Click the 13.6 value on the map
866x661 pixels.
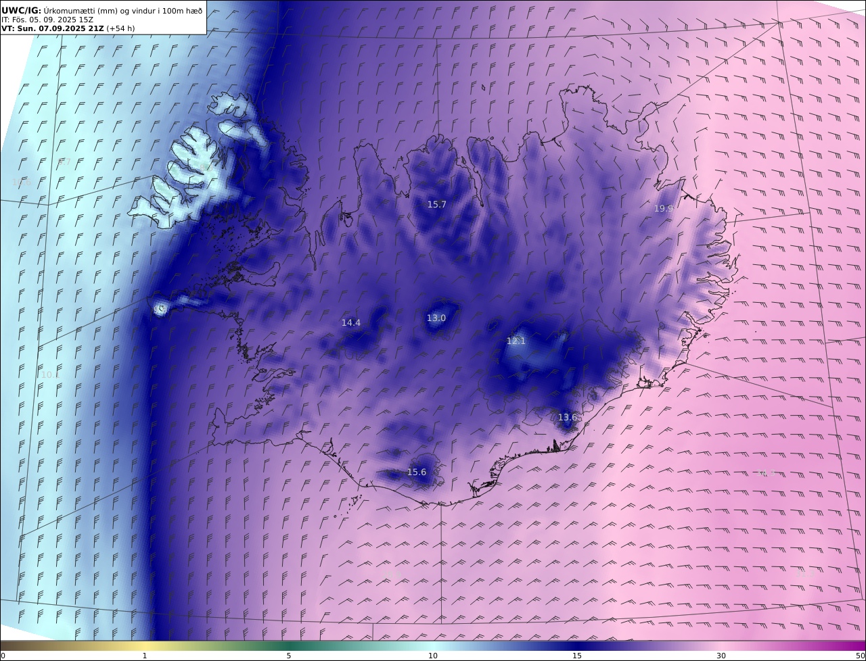(x=567, y=418)
